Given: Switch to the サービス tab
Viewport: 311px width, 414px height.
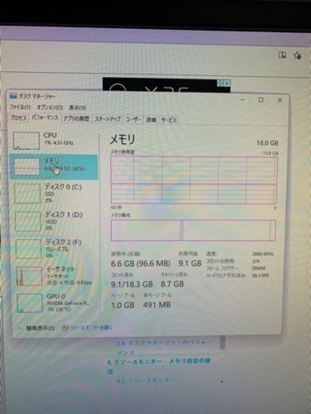Looking at the screenshot, I should (x=168, y=120).
